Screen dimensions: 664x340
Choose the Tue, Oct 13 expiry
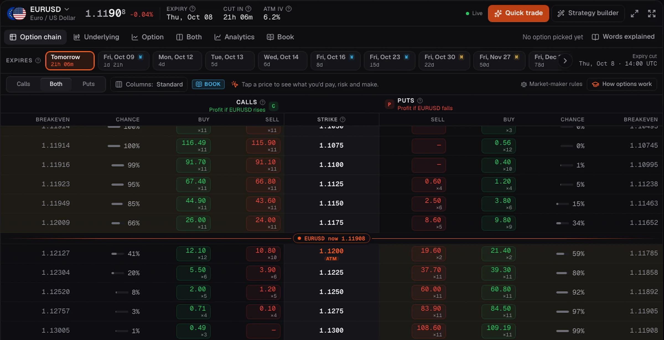coord(230,60)
